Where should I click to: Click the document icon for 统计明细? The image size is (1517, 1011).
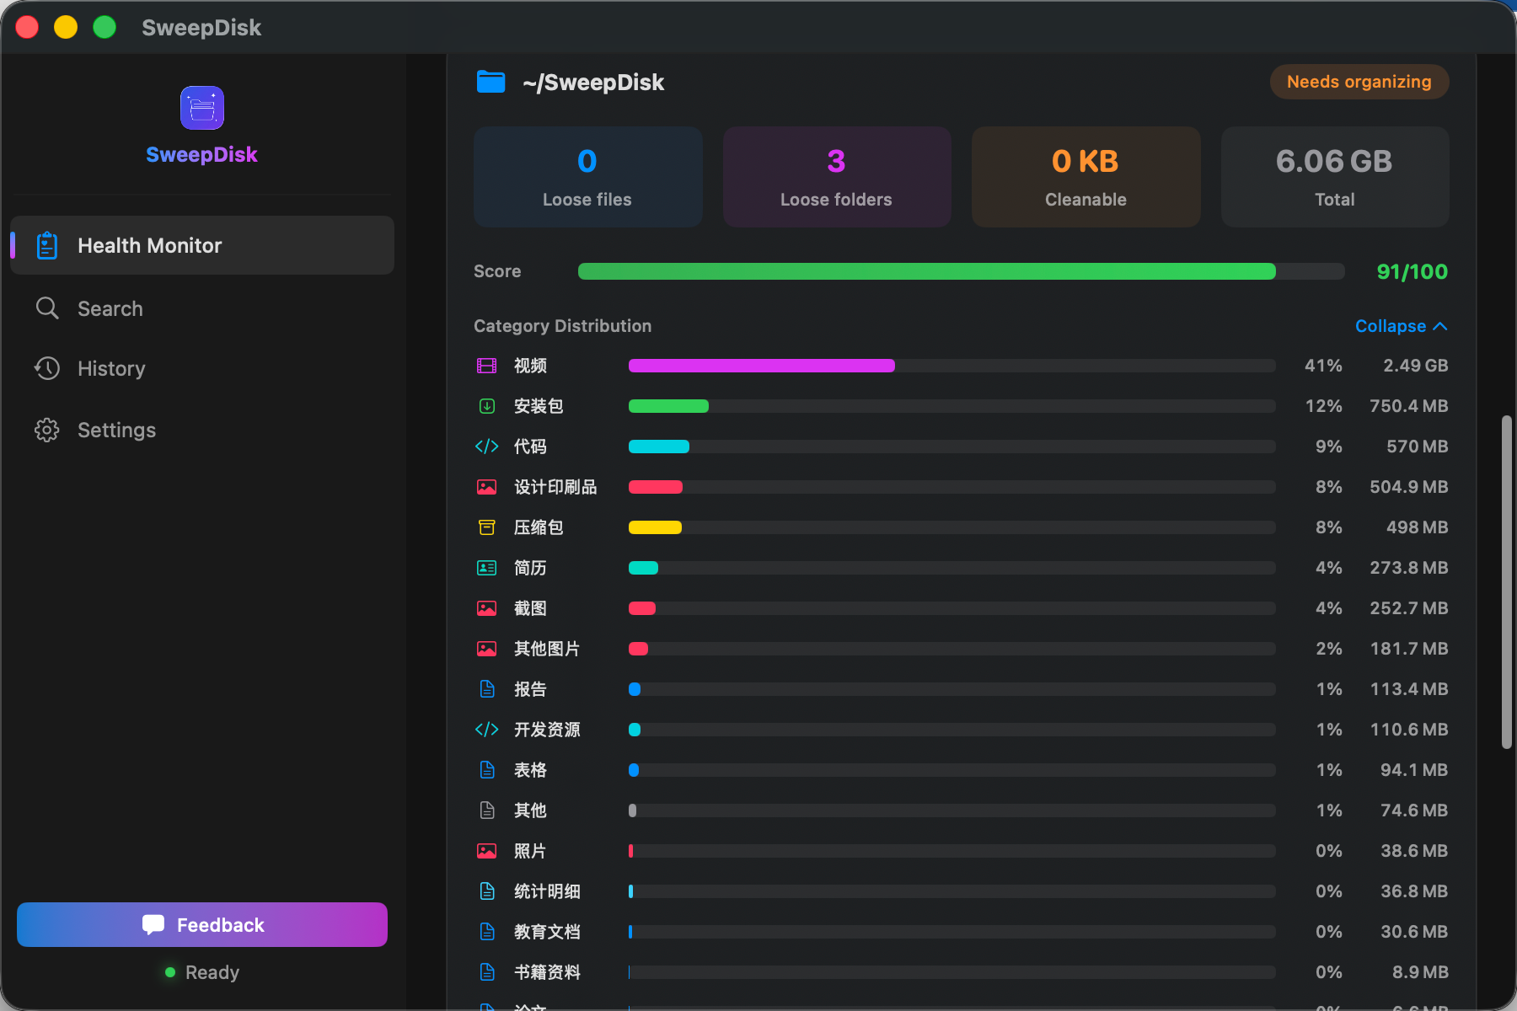pos(487,891)
